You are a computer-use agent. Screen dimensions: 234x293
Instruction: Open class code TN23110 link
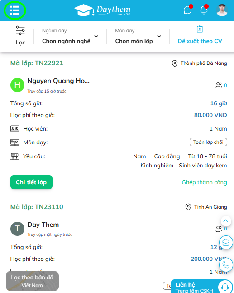click(37, 207)
